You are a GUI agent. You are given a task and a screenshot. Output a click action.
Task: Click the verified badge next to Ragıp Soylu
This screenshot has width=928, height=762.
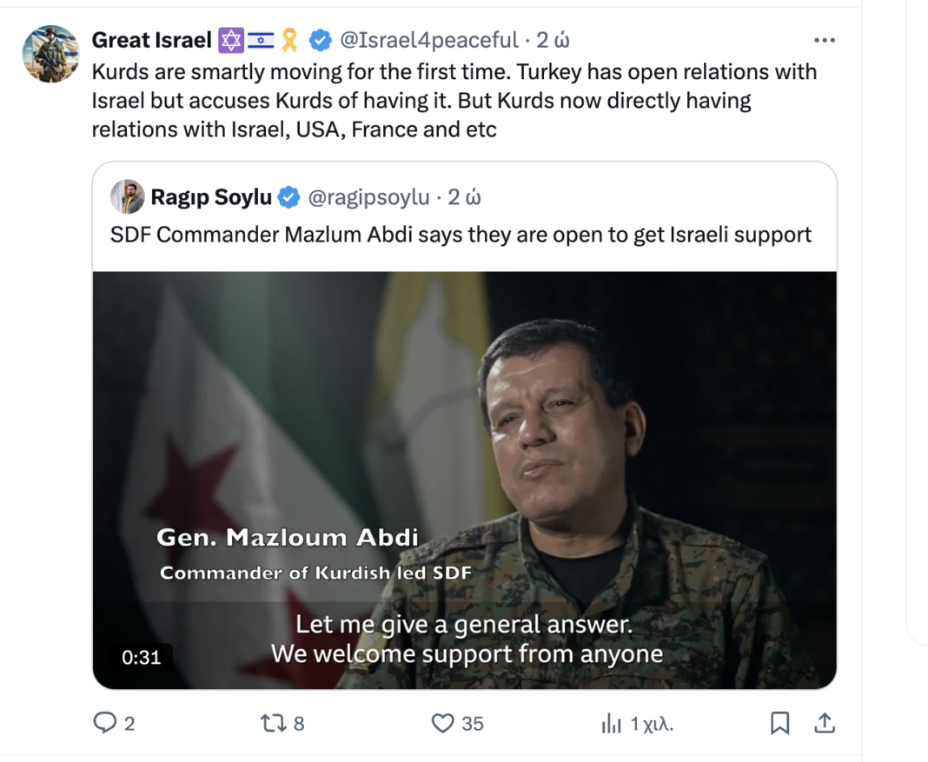288,197
